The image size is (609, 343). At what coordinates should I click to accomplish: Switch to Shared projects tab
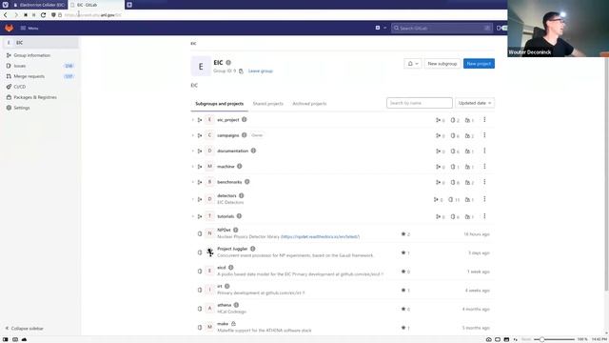click(x=268, y=104)
